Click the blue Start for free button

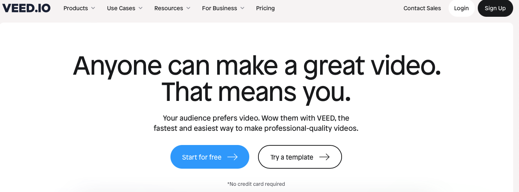[x=210, y=157]
